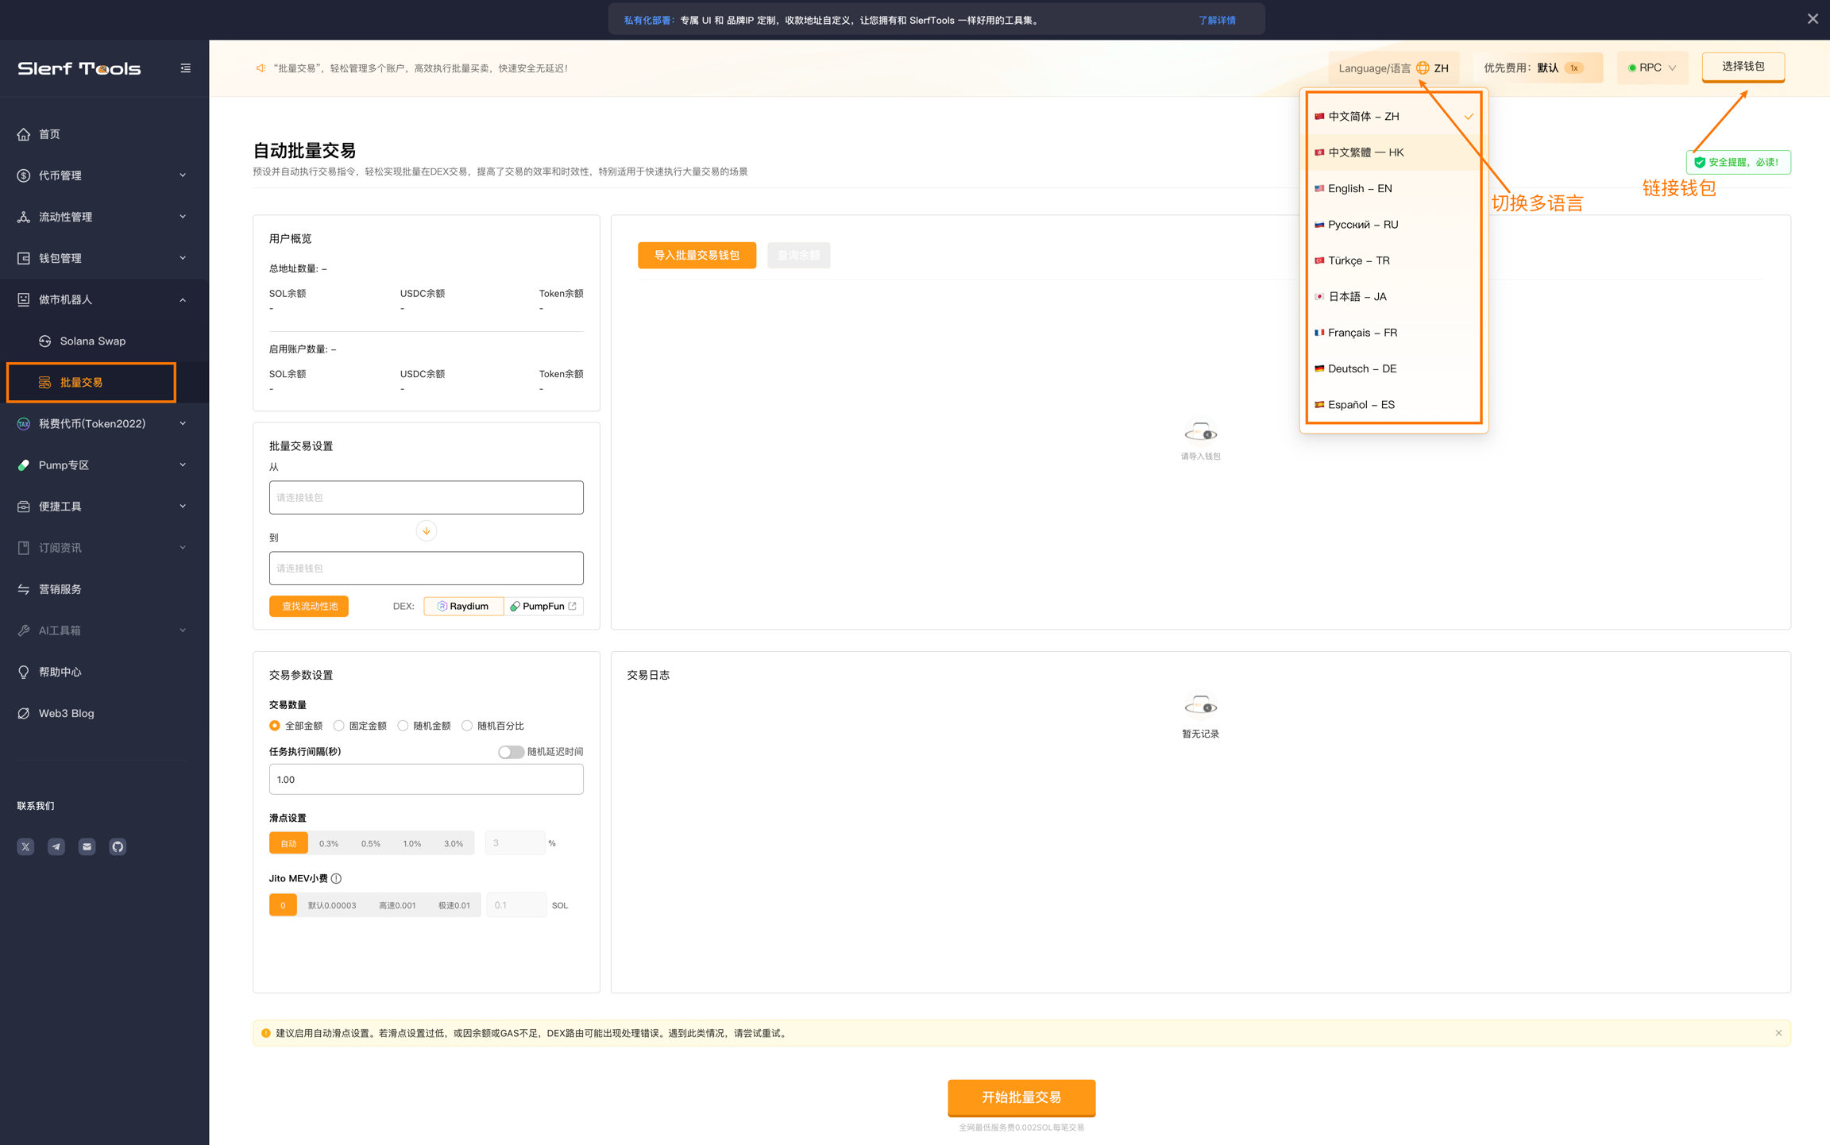
Task: Dismiss the yellow slippage warning notice
Action: [1778, 1033]
